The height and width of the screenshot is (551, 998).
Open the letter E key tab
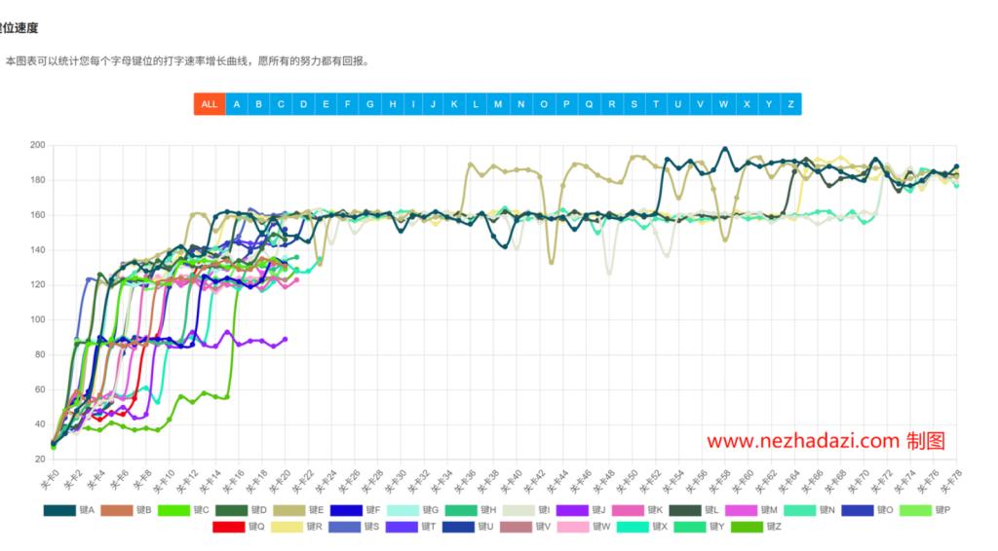tap(326, 104)
